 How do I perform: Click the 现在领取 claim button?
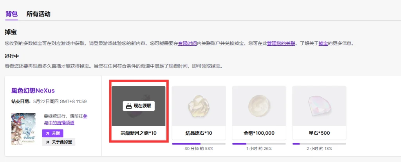(139, 106)
